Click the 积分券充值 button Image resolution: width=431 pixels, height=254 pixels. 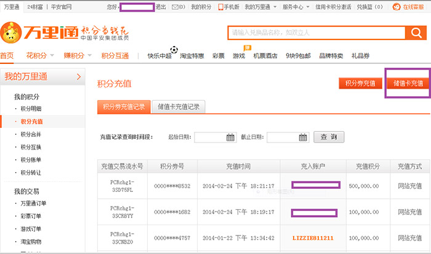tap(360, 83)
